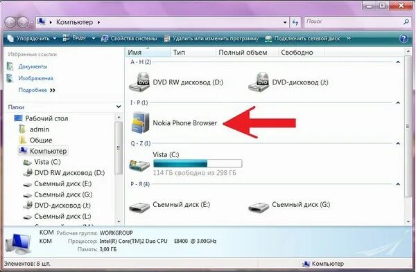Click the search magnifier icon
The image size is (416, 272).
point(406,22)
